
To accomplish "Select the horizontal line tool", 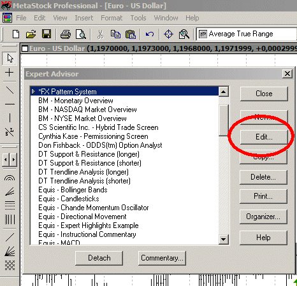I will pos(10,104).
